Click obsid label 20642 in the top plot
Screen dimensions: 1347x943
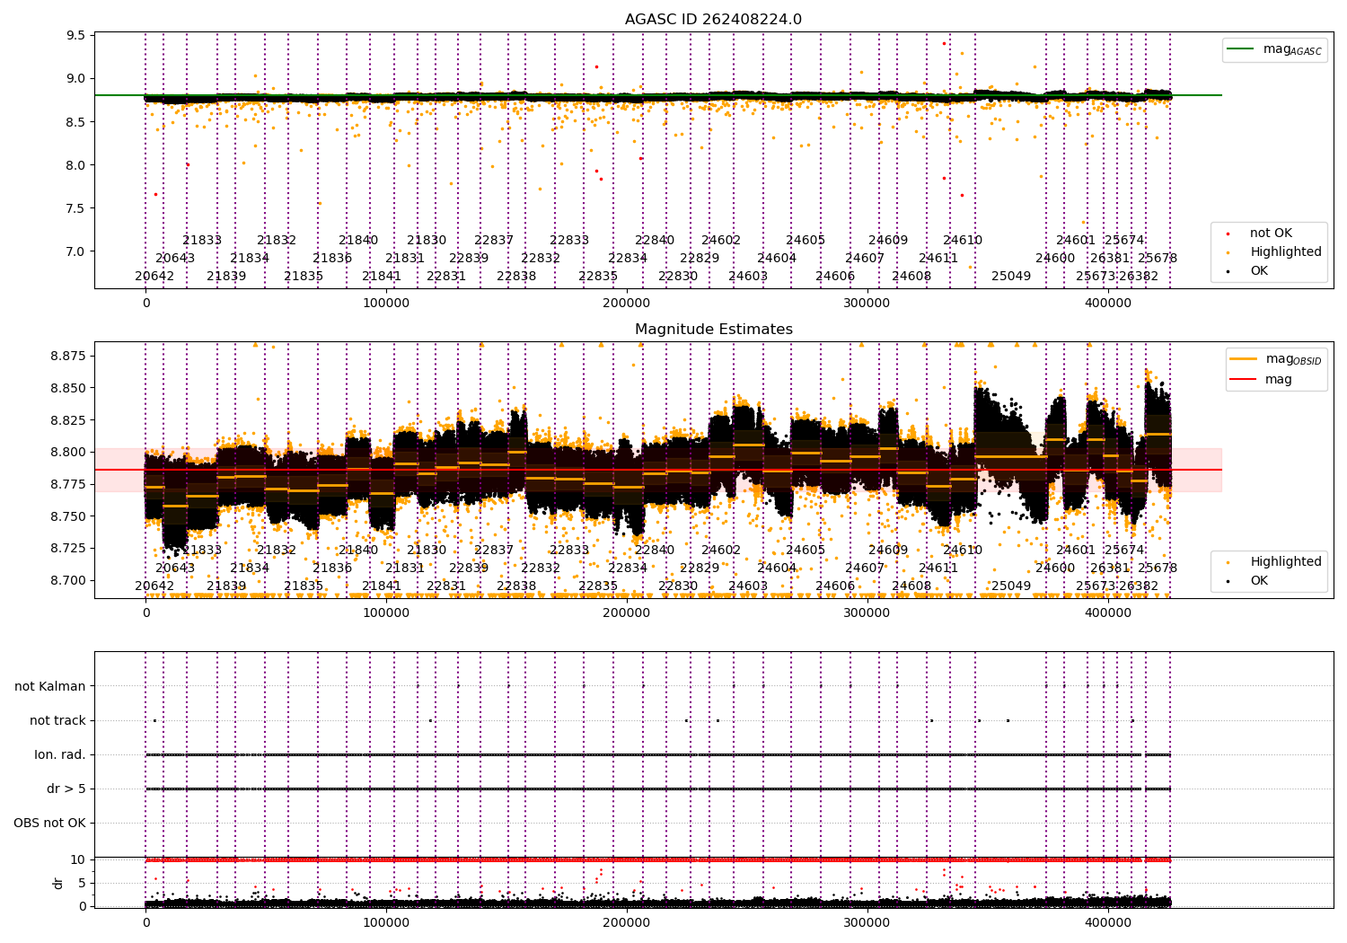point(154,277)
